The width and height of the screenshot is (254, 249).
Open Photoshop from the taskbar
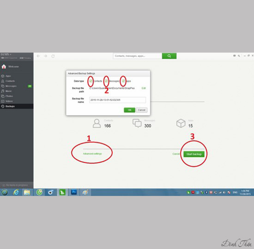[x=74, y=192]
